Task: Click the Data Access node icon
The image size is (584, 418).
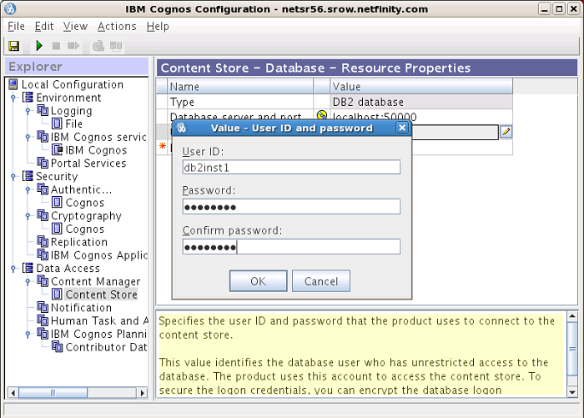Action: pos(28,268)
